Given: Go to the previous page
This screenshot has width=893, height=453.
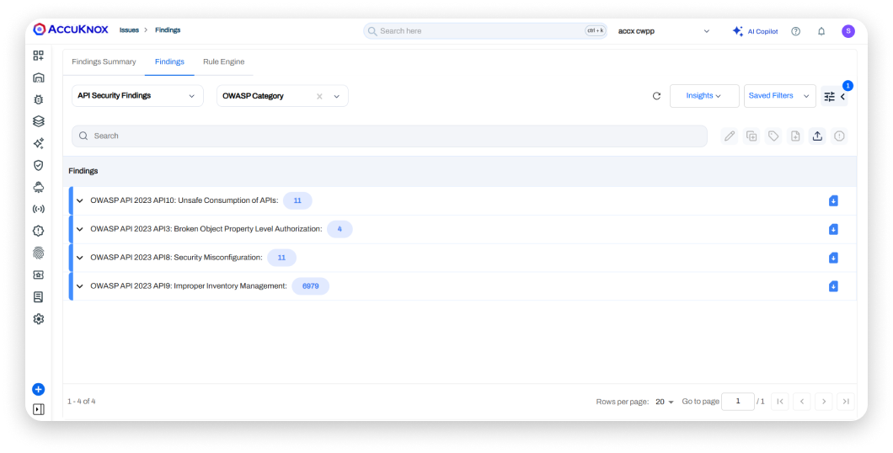Looking at the screenshot, I should [x=802, y=402].
